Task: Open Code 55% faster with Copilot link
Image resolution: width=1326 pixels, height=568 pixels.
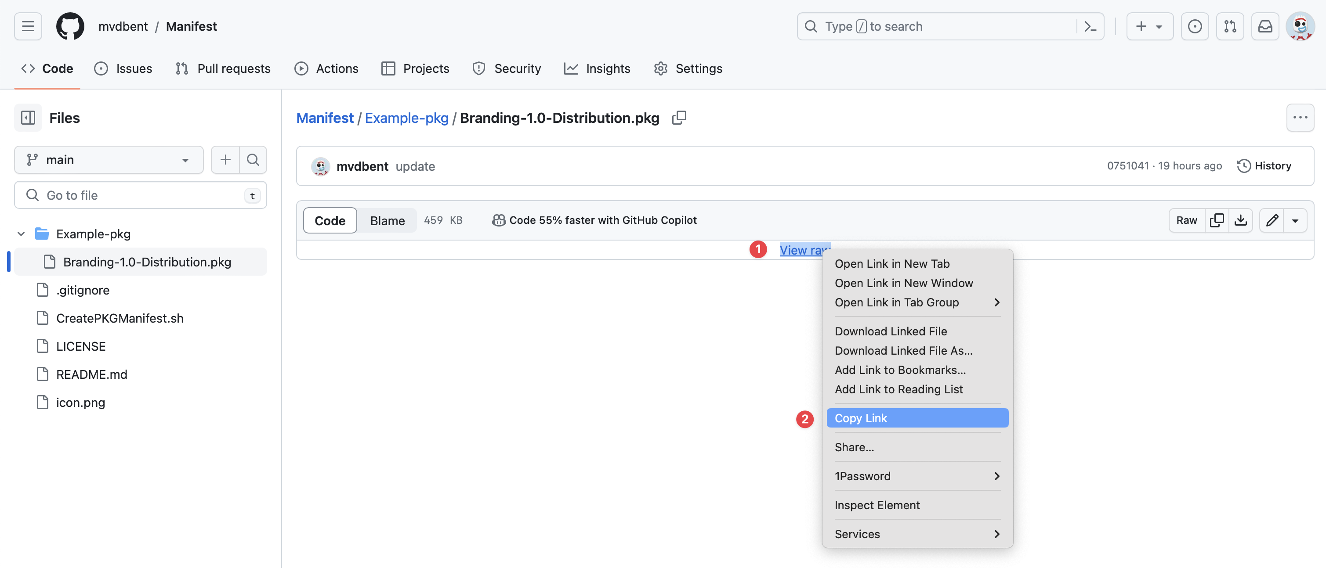Action: click(x=594, y=220)
